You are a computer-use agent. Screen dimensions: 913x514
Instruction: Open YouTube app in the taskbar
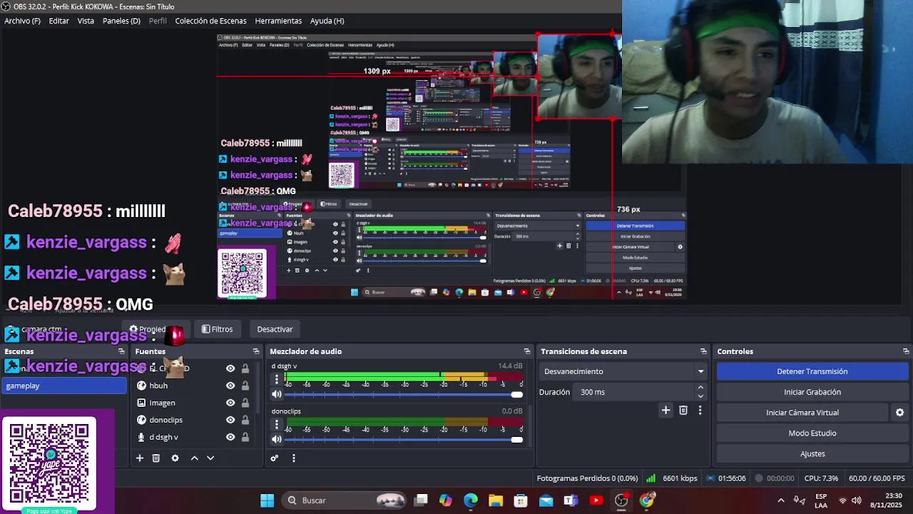pos(596,500)
